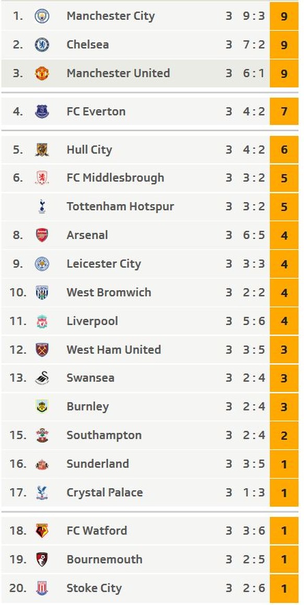This screenshot has width=304, height=605.
Task: Click Manchester City's orange points cell
Action: (x=284, y=16)
